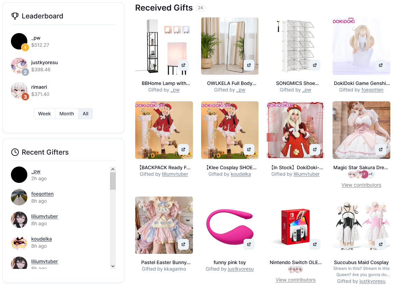
Task: Switch leaderboard to Week
Action: click(x=44, y=114)
